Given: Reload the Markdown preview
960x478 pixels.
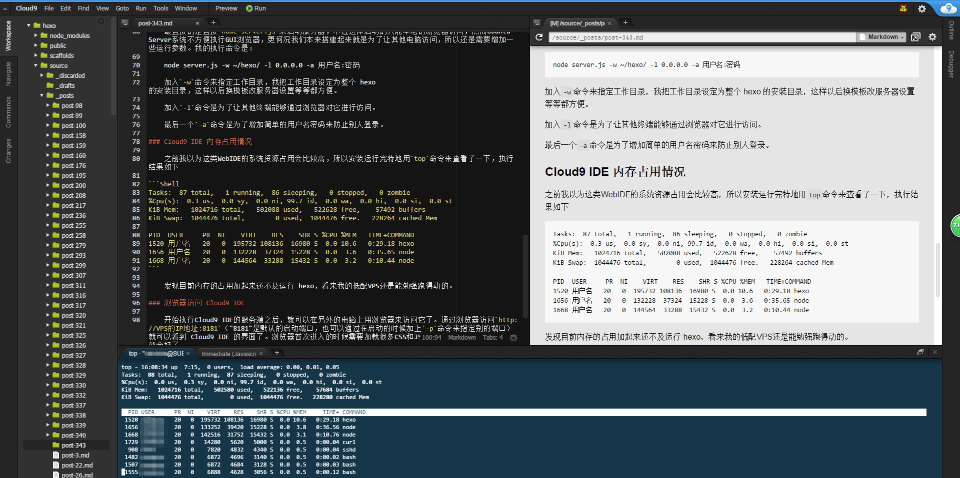Looking at the screenshot, I should (539, 37).
